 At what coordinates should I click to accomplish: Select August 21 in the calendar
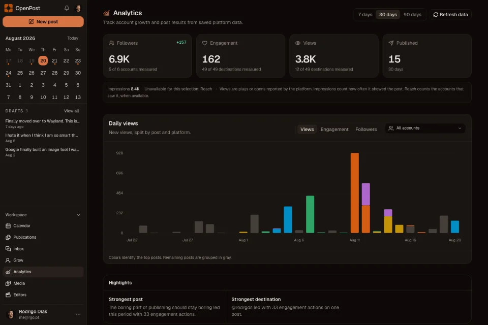54,60
